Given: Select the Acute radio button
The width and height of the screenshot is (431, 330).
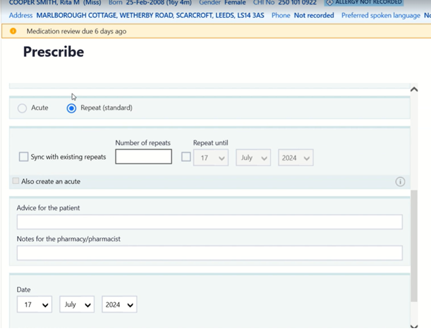Looking at the screenshot, I should click(x=22, y=108).
